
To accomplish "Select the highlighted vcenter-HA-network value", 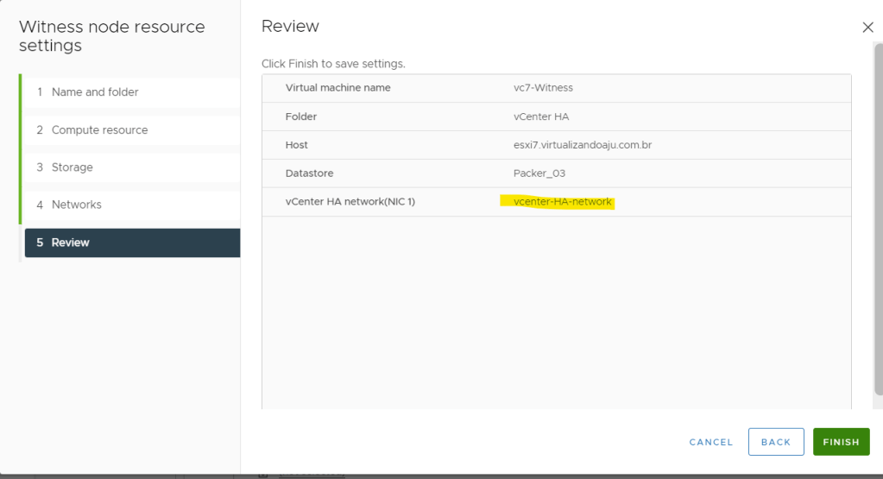I will (562, 202).
